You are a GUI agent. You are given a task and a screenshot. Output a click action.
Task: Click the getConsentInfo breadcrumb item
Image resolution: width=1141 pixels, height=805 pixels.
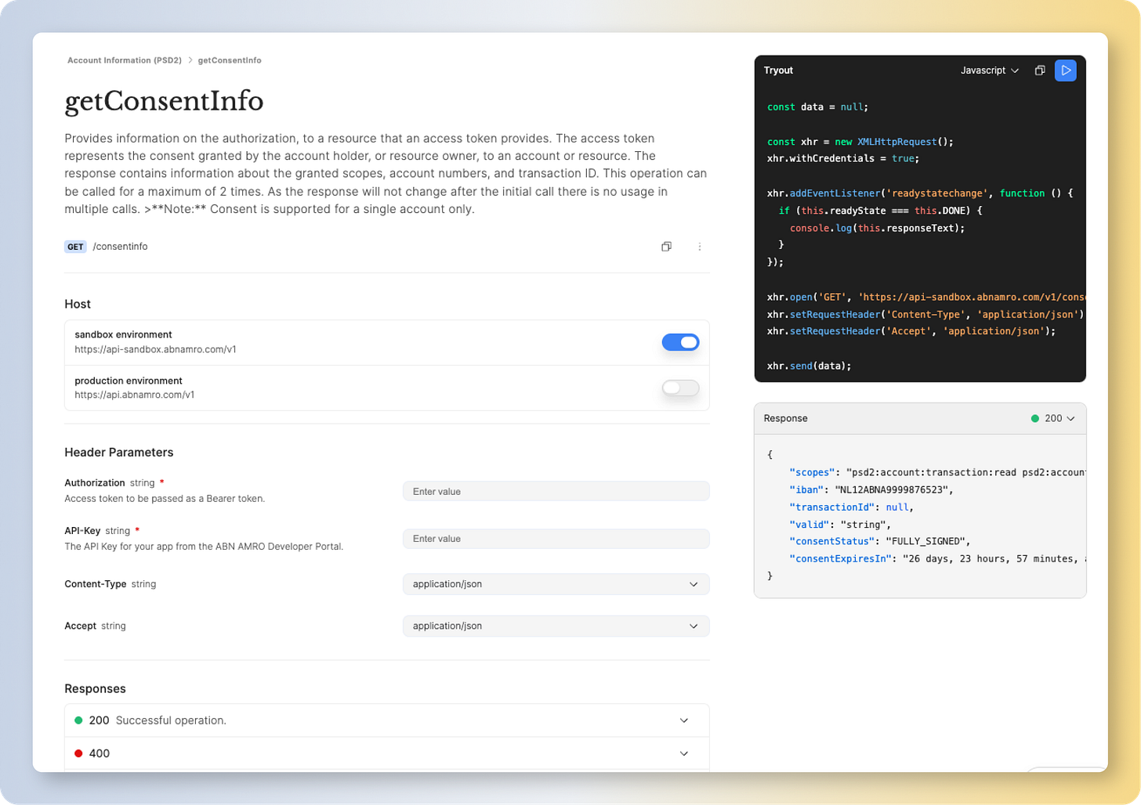pos(230,60)
